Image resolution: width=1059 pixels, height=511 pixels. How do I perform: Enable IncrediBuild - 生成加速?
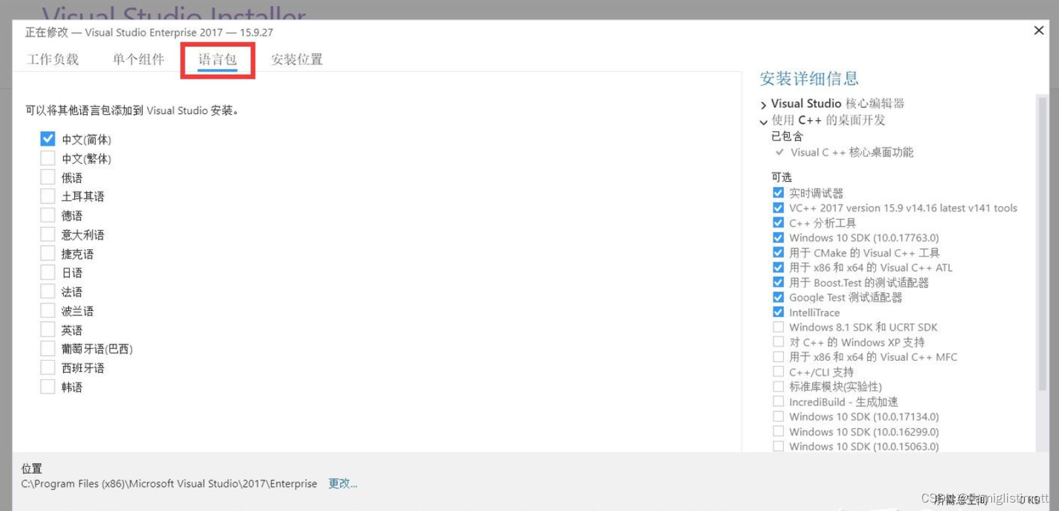click(x=778, y=401)
